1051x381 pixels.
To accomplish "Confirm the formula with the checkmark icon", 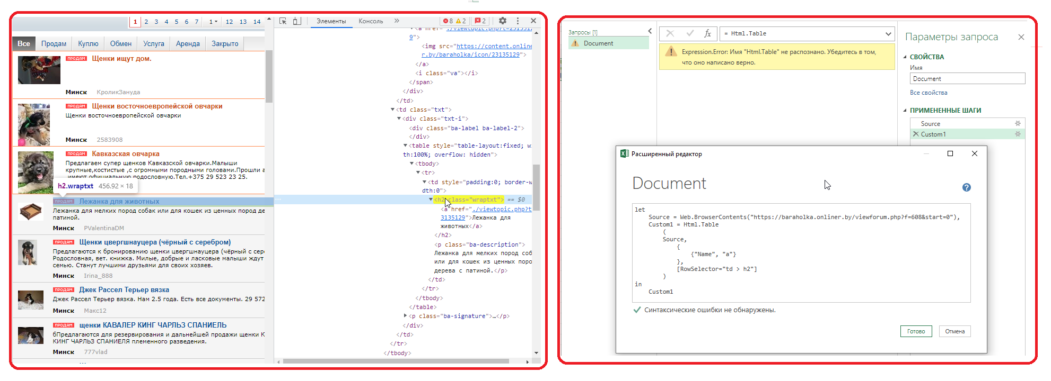I will coord(690,33).
